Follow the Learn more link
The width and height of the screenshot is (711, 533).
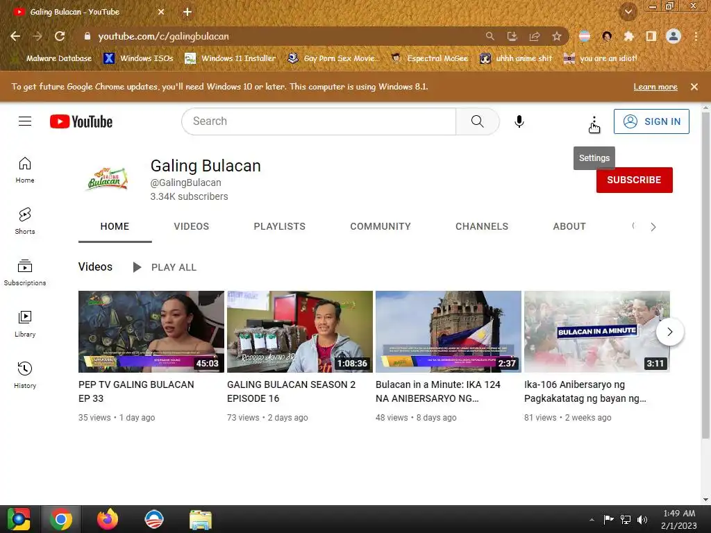point(655,87)
